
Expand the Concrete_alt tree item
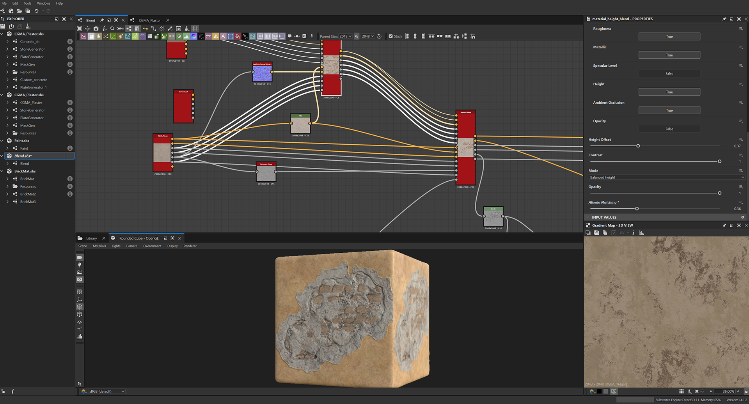(7, 41)
